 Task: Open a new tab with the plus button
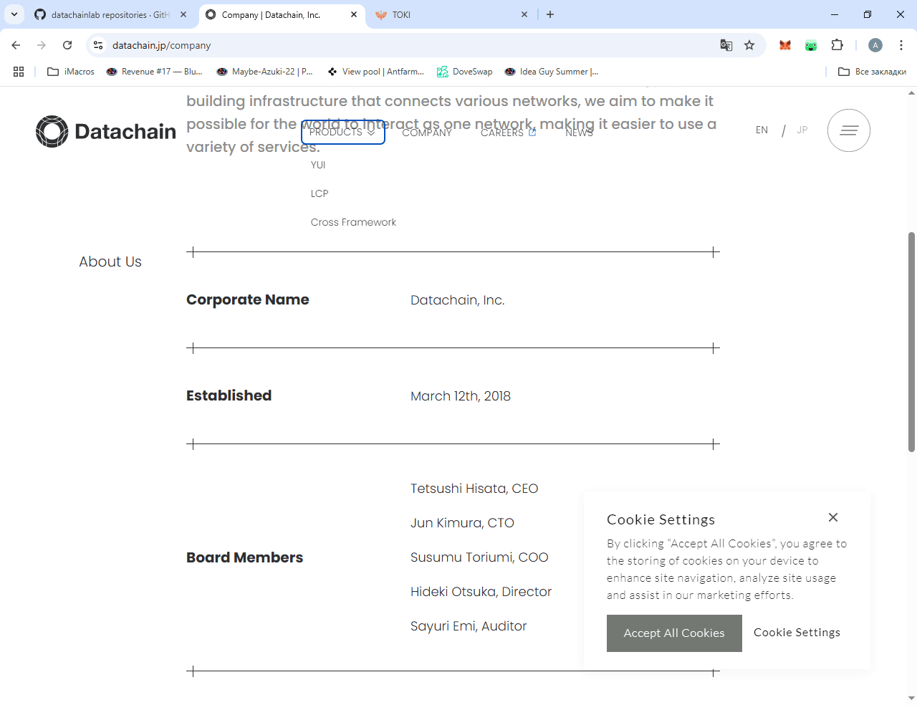click(x=550, y=14)
